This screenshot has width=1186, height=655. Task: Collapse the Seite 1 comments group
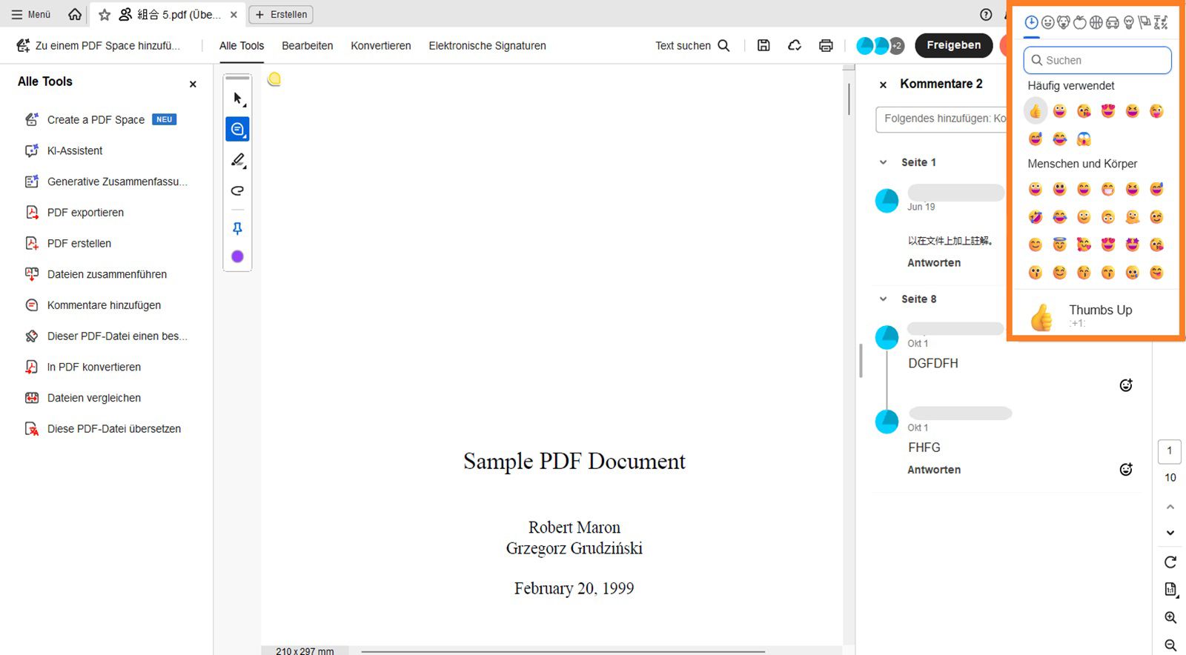pos(883,162)
